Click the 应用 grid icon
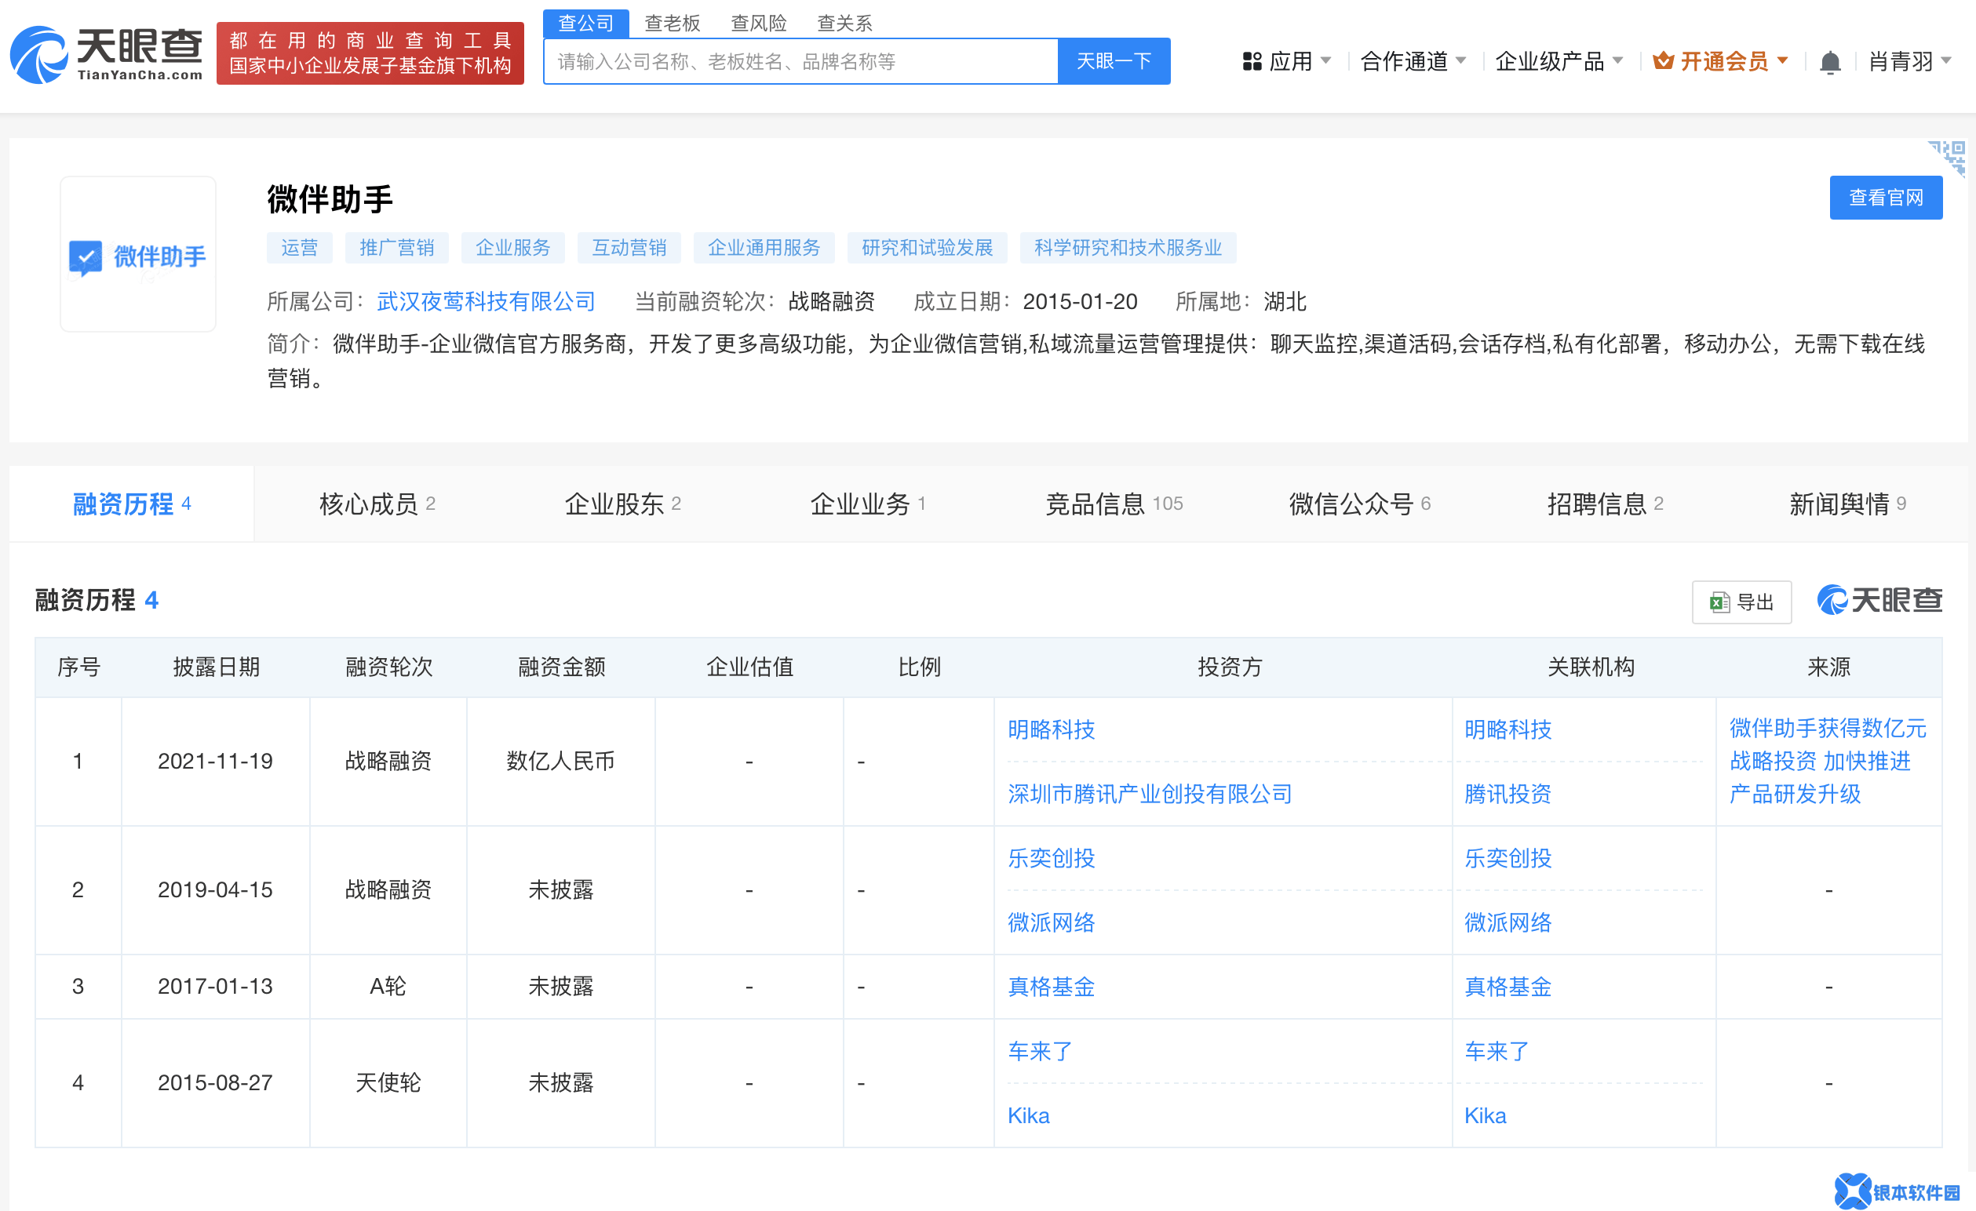 (x=1251, y=62)
